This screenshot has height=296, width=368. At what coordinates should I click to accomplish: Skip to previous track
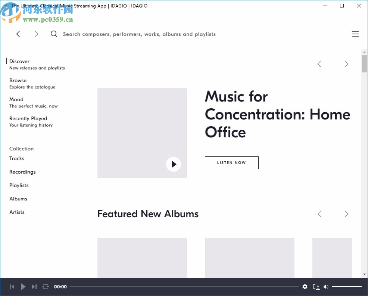point(12,287)
